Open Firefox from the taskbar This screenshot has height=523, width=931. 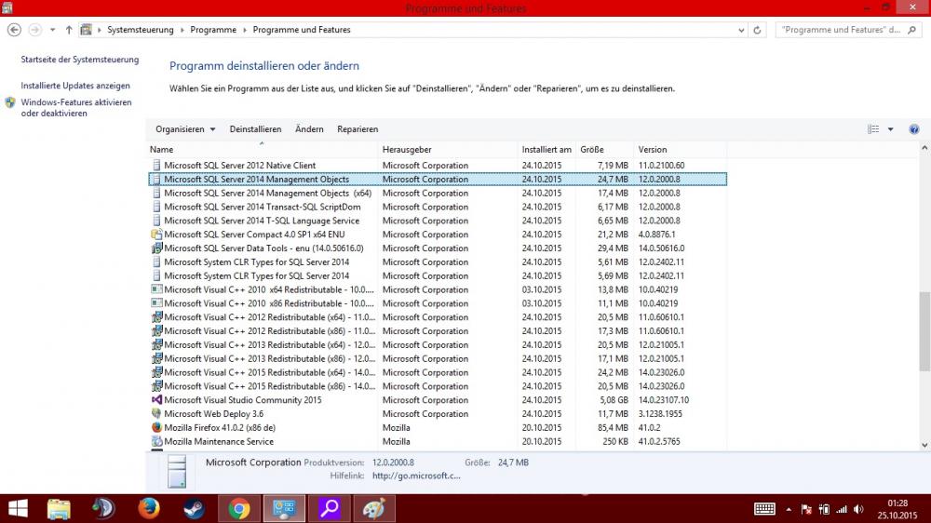click(x=149, y=509)
